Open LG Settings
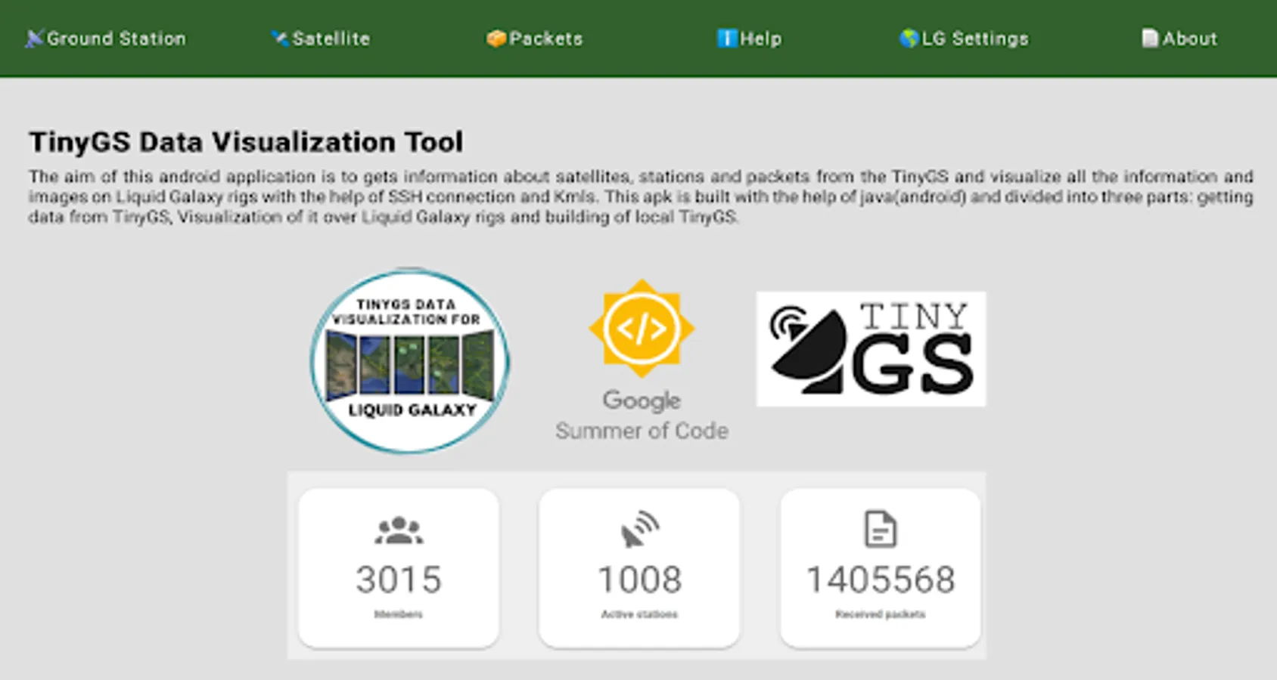The height and width of the screenshot is (680, 1277). click(x=964, y=39)
